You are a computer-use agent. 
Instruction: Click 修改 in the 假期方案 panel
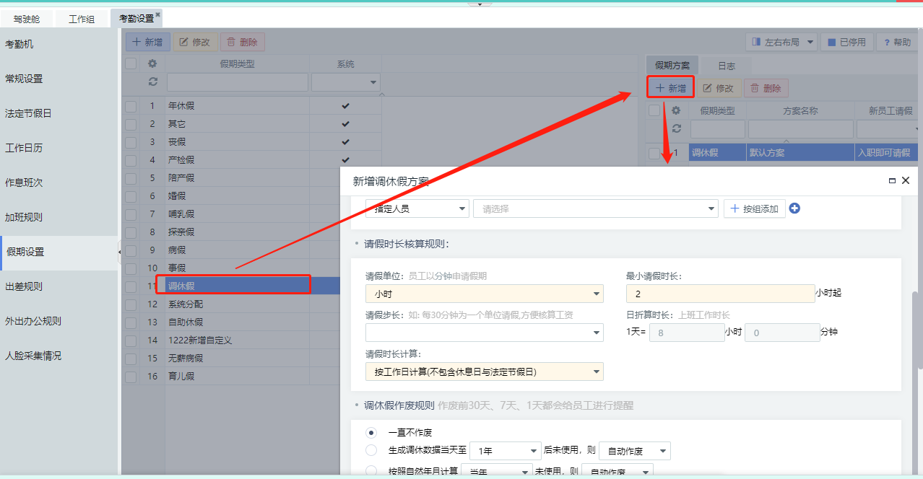[x=718, y=88]
